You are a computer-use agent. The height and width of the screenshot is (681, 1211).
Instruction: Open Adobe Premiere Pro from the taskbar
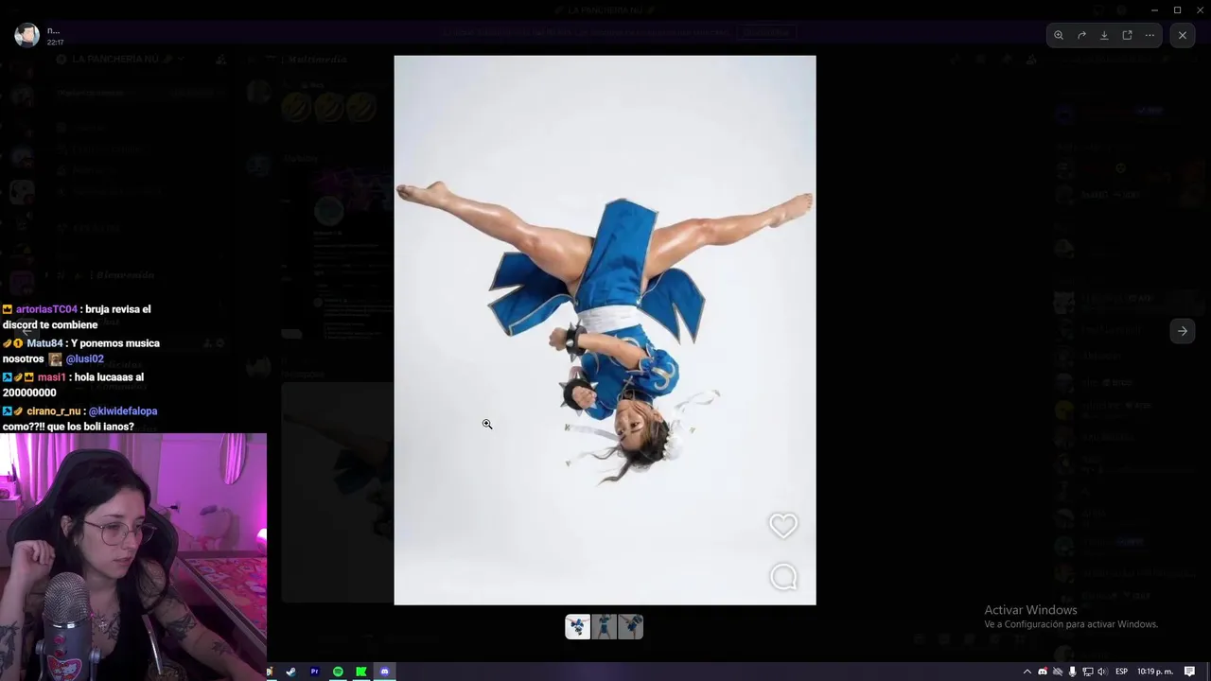click(x=315, y=672)
